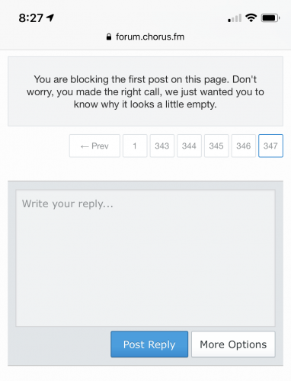This screenshot has height=381, width=291.
Task: Tap the battery indicator icon
Action: (x=270, y=18)
